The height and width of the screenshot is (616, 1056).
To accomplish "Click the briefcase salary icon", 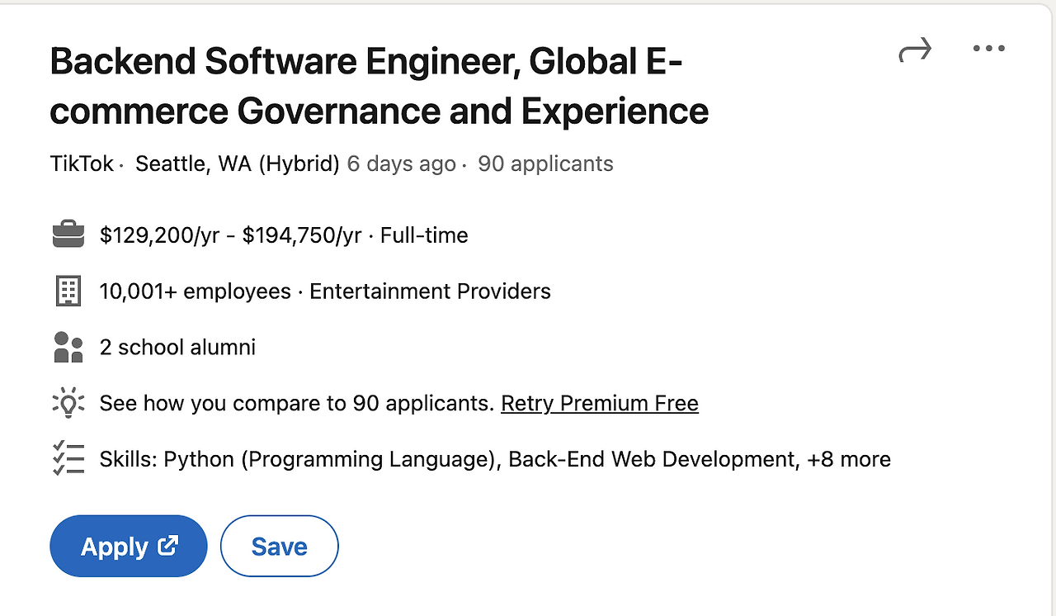I will pyautogui.click(x=68, y=235).
